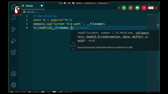Click the '// Non Blocking' comment
The height and width of the screenshot is (94, 168).
[x=45, y=16]
